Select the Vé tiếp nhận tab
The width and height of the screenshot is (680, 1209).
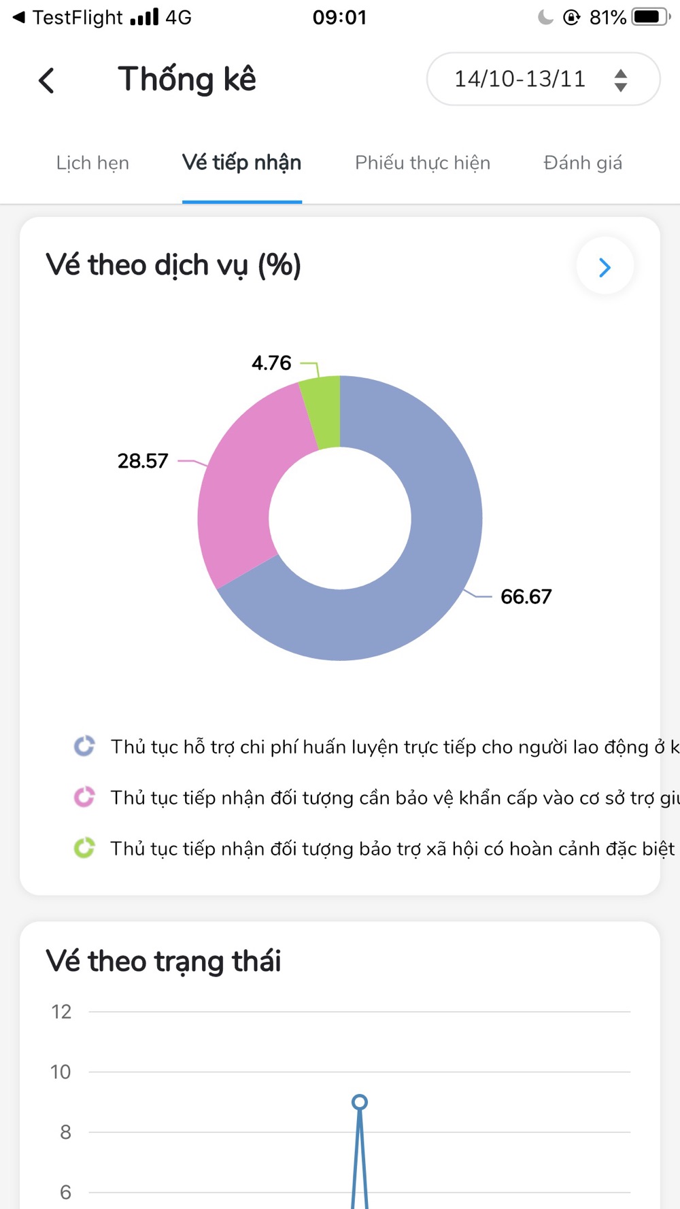(241, 163)
